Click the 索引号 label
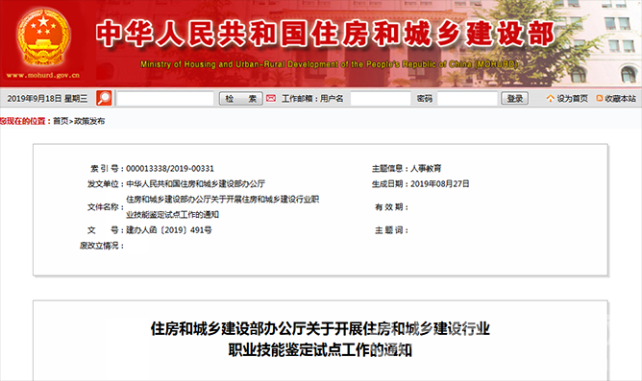Image resolution: width=642 pixels, height=381 pixels. tap(106, 168)
